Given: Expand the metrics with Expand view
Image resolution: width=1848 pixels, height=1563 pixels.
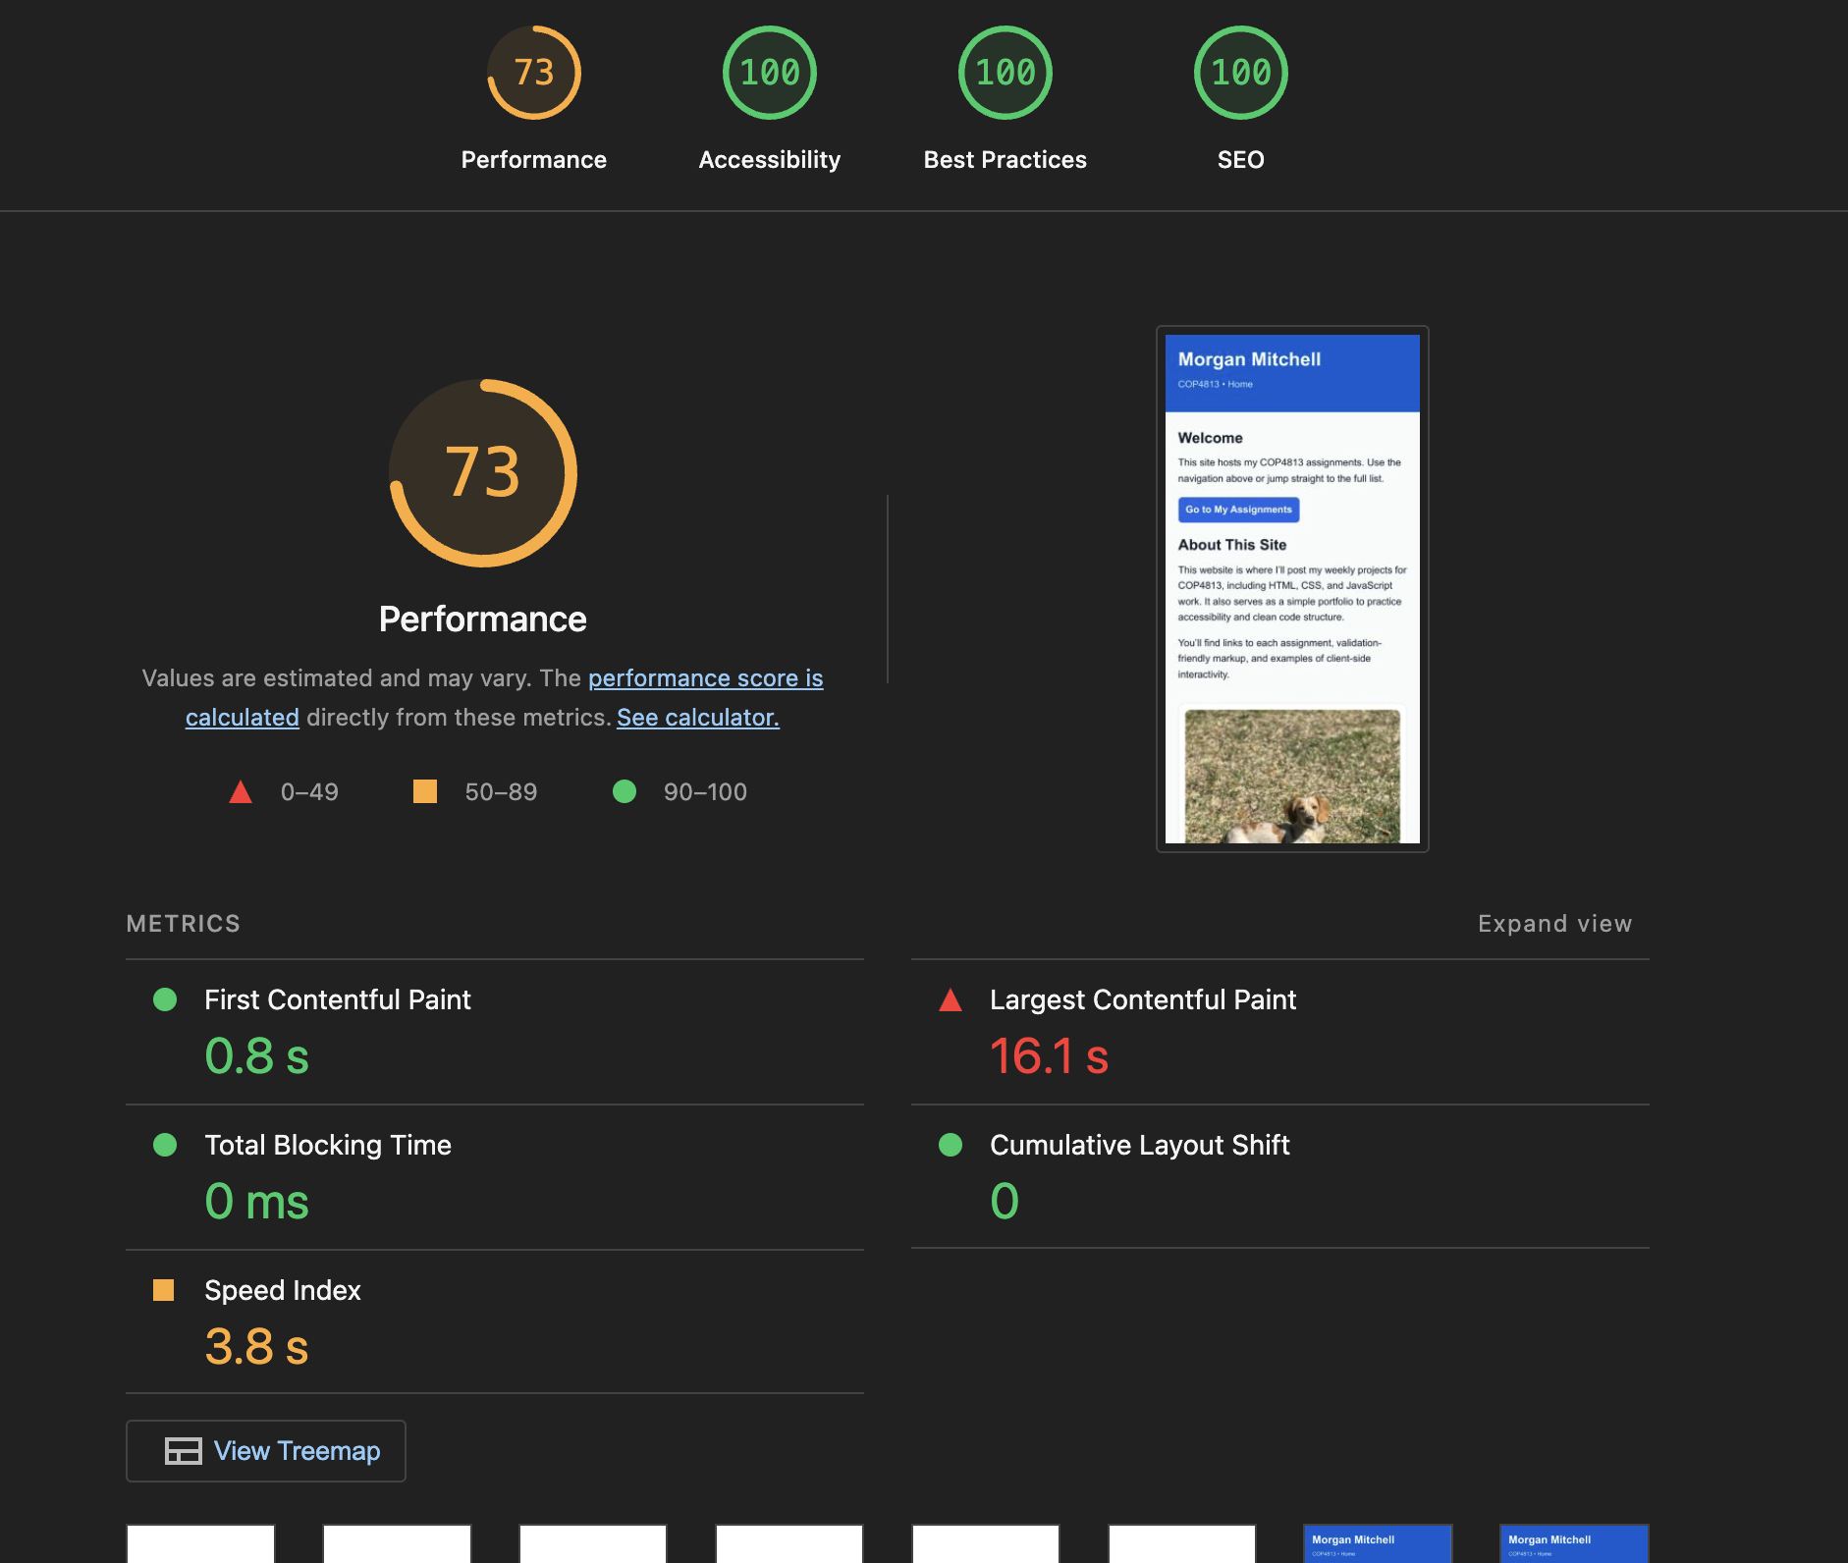Looking at the screenshot, I should click(x=1554, y=923).
